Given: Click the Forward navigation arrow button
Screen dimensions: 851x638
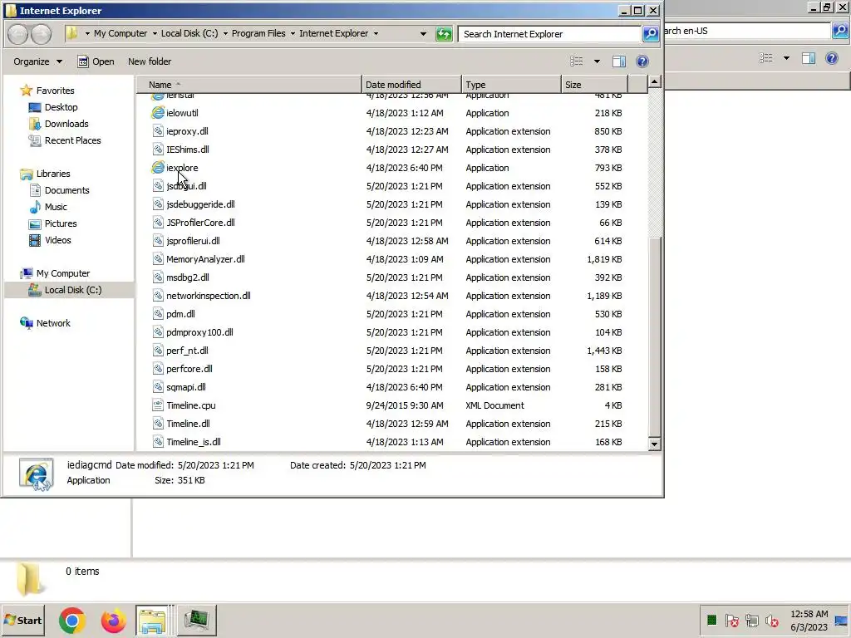Looking at the screenshot, I should 42,34.
